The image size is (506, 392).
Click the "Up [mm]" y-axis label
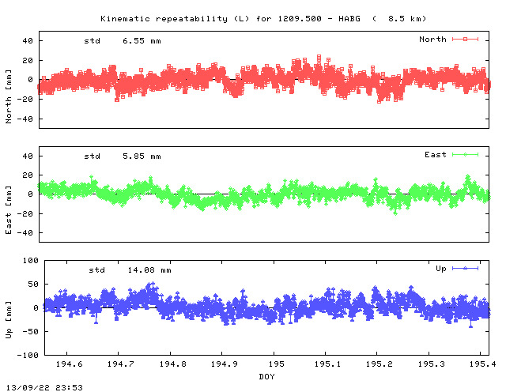coord(9,320)
